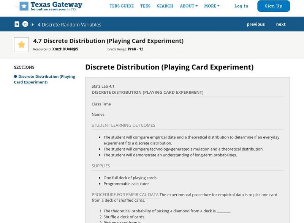Click the Log in link
Screen dimensions: 304x223
click(241, 6)
